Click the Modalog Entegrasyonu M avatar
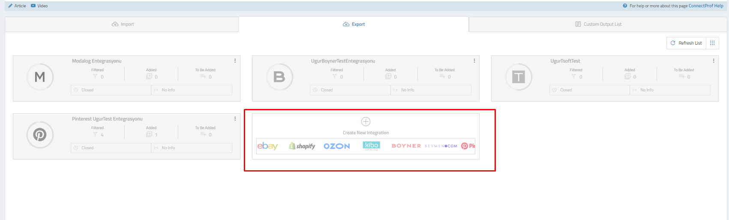Image resolution: width=729 pixels, height=220 pixels. click(x=40, y=77)
